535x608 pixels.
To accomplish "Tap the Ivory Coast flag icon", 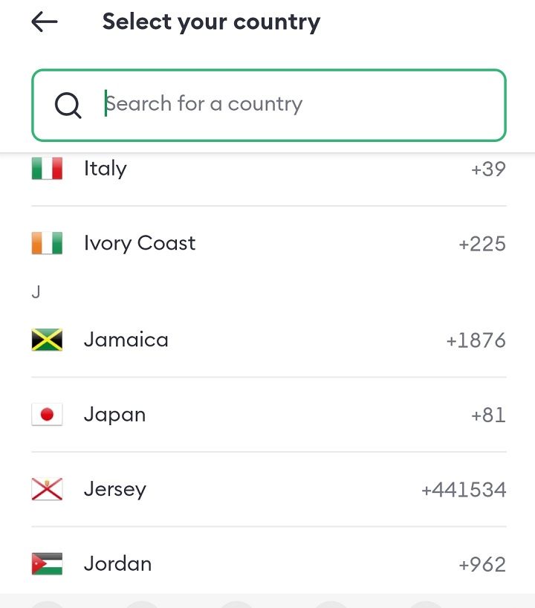I will pos(47,244).
